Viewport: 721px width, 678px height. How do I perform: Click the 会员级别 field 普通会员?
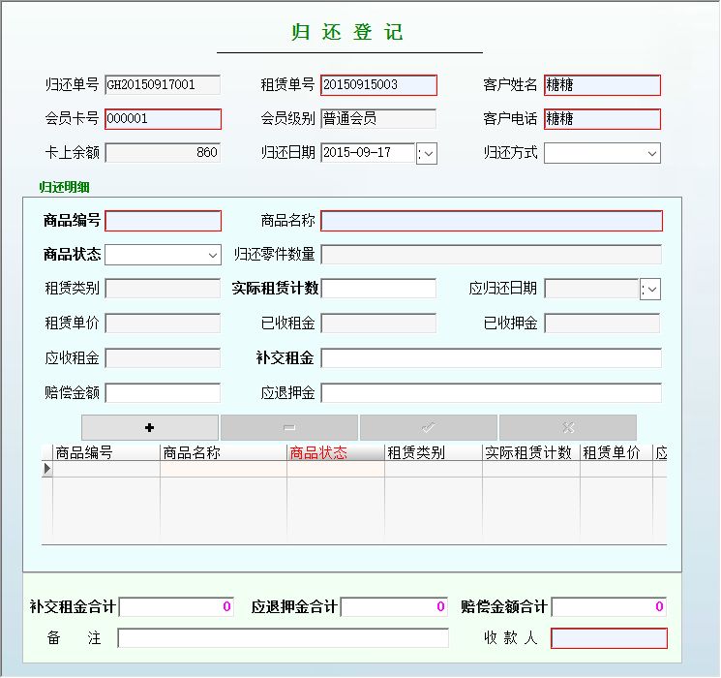[378, 119]
